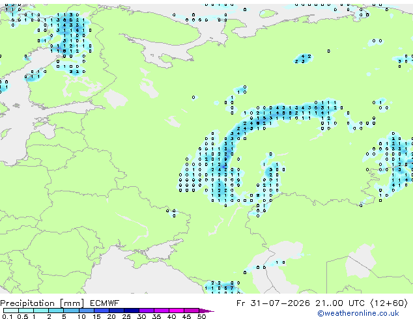Click the 25–30 mm navy legend swatch

pyautogui.click(x=132, y=311)
